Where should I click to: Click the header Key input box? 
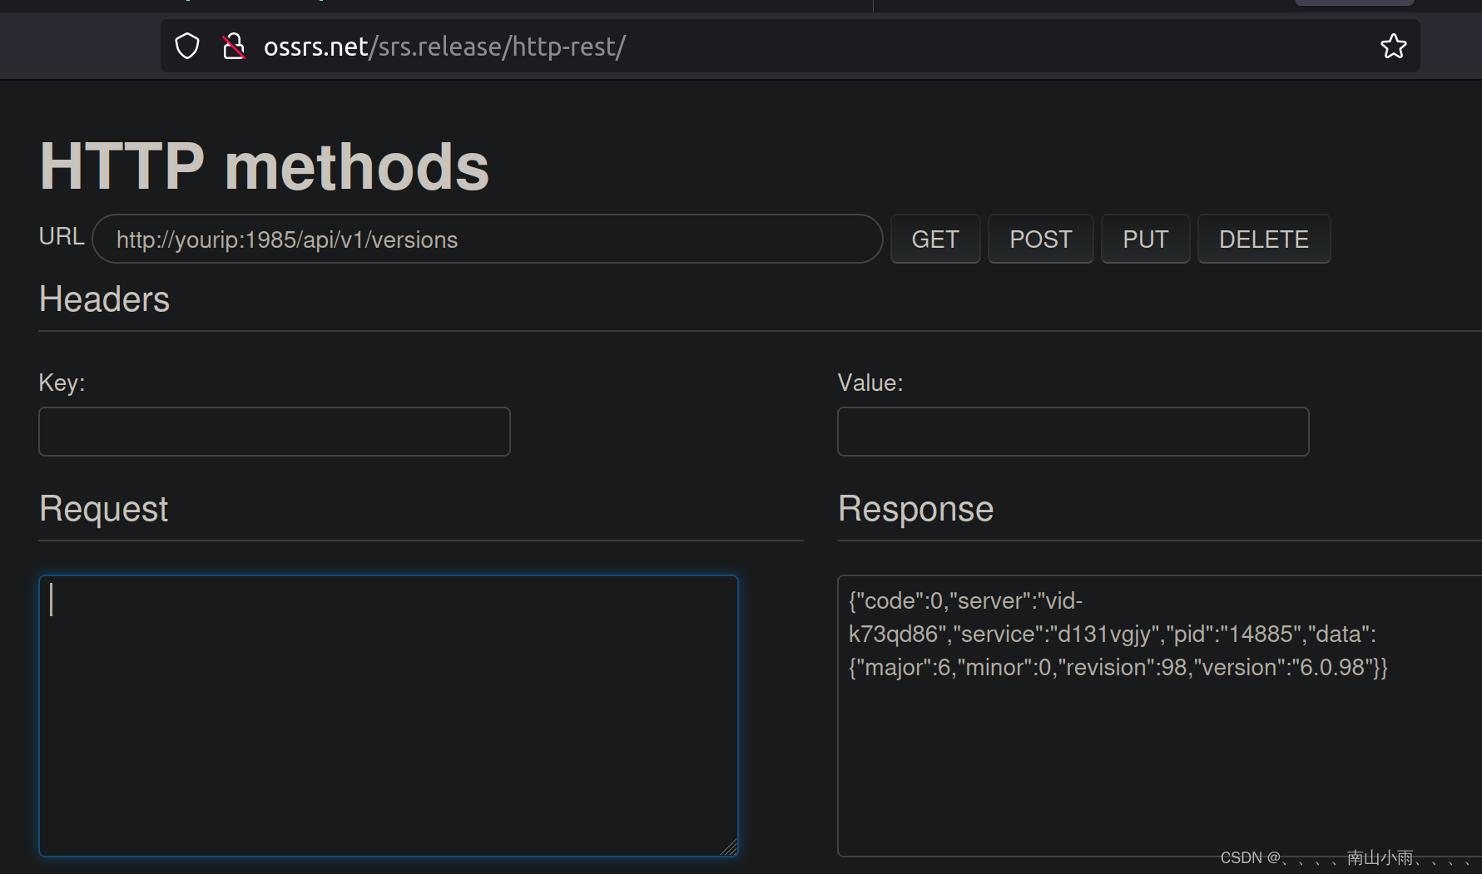pos(275,432)
